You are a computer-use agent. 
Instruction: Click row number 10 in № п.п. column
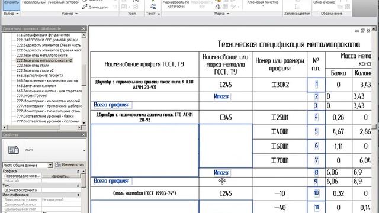(316, 193)
